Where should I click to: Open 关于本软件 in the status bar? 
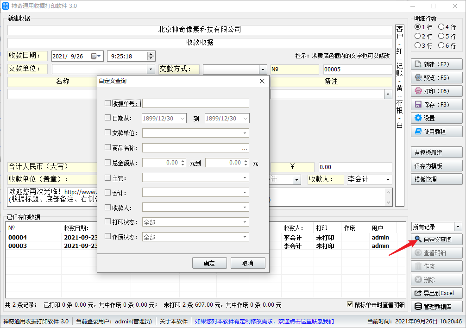click(173, 322)
